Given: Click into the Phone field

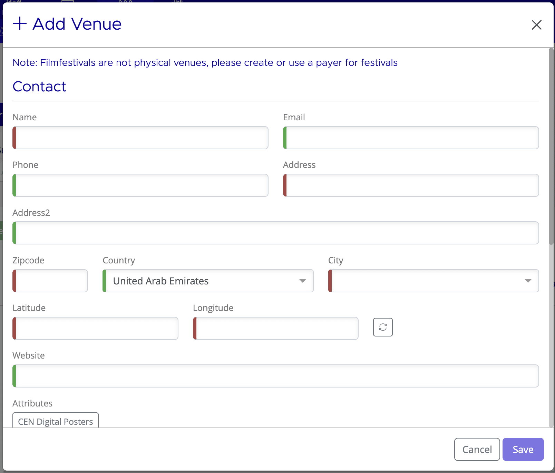Looking at the screenshot, I should tap(140, 185).
